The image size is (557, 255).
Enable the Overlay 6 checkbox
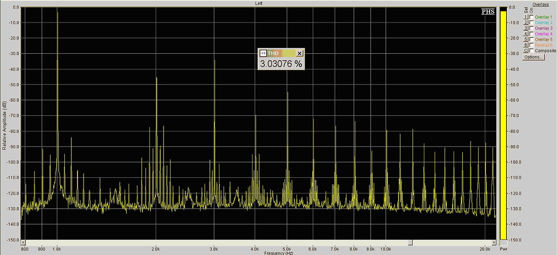(x=531, y=45)
